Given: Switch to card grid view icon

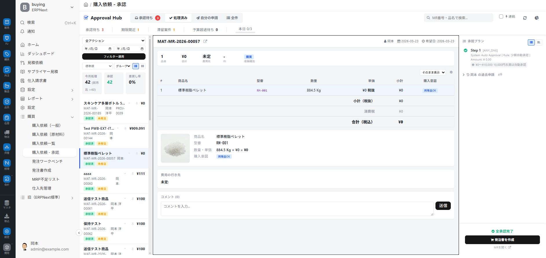Looking at the screenshot, I should pos(143,66).
